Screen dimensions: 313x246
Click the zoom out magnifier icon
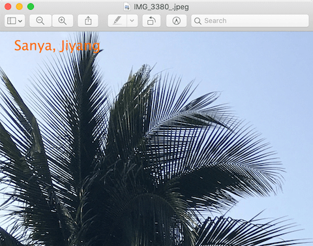pos(40,21)
